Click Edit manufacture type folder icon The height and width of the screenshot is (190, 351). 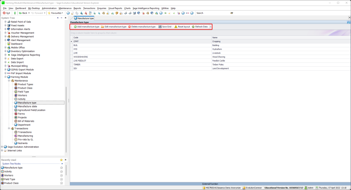pyautogui.click(x=103, y=27)
